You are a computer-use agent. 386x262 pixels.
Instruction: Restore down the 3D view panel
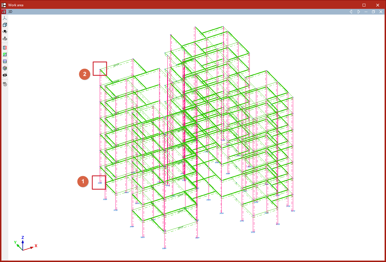[373, 12]
